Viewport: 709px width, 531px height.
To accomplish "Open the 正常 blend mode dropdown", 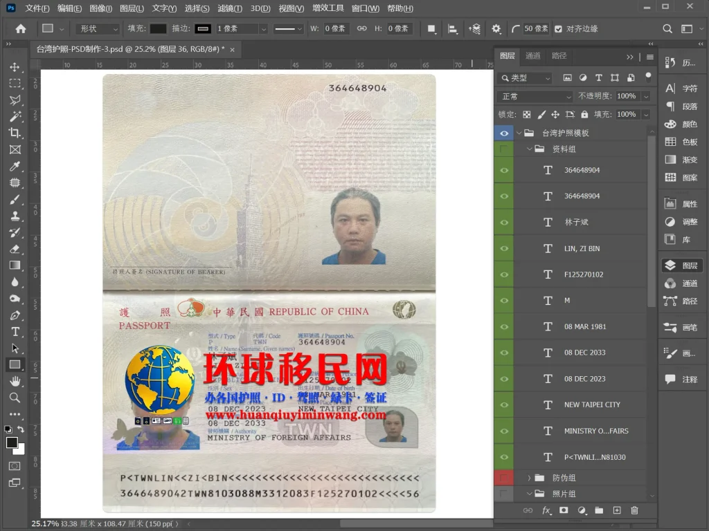I will pyautogui.click(x=535, y=97).
